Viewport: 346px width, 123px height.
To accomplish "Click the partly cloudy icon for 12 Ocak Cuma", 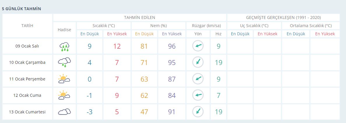I will click(64, 95).
